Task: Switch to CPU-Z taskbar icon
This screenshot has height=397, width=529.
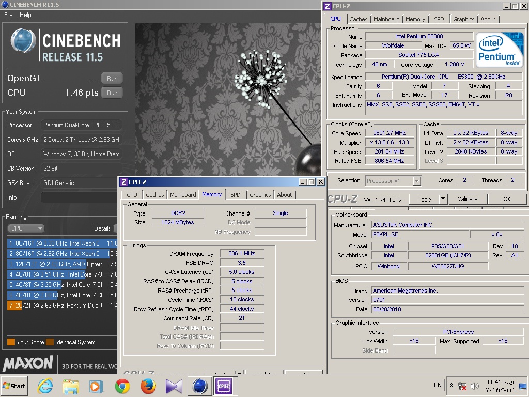Action: (x=224, y=386)
